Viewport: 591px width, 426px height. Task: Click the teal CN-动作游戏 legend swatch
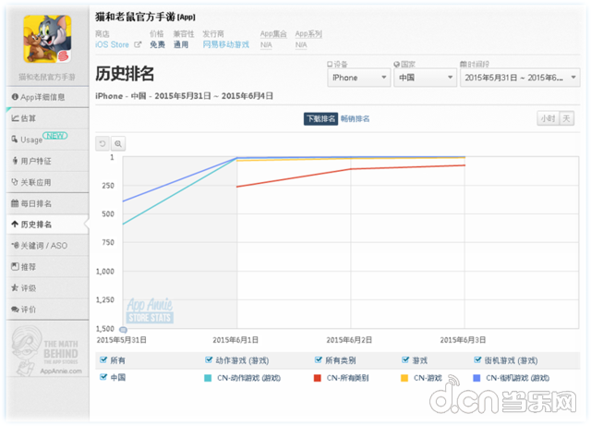pos(208,378)
